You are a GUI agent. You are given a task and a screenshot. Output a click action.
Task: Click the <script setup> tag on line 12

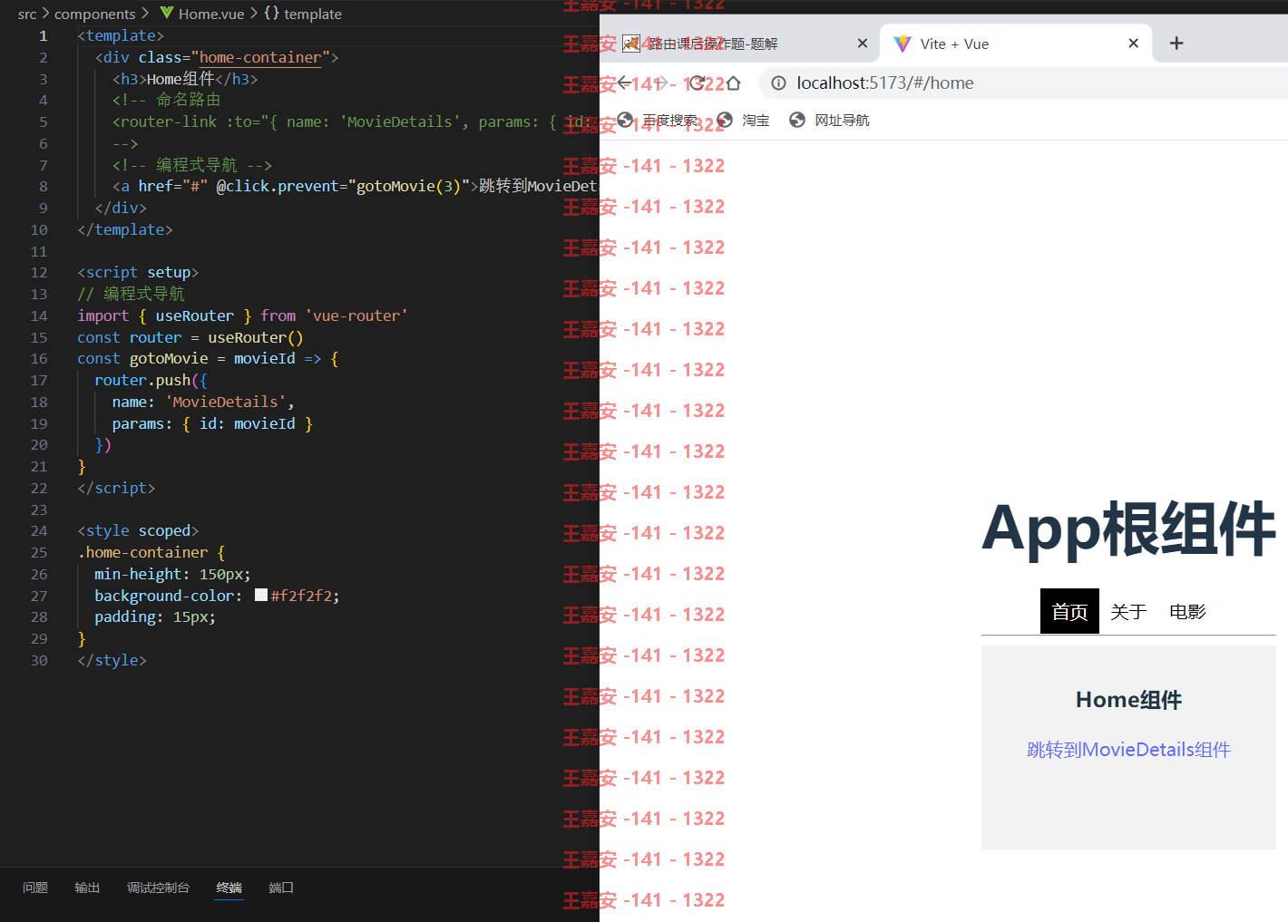click(x=138, y=272)
